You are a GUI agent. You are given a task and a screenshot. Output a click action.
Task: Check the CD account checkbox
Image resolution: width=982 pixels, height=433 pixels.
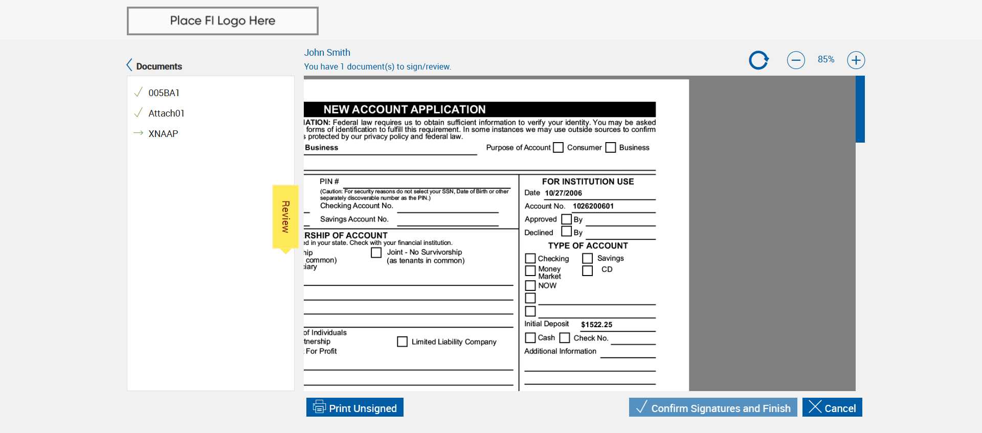(x=588, y=270)
